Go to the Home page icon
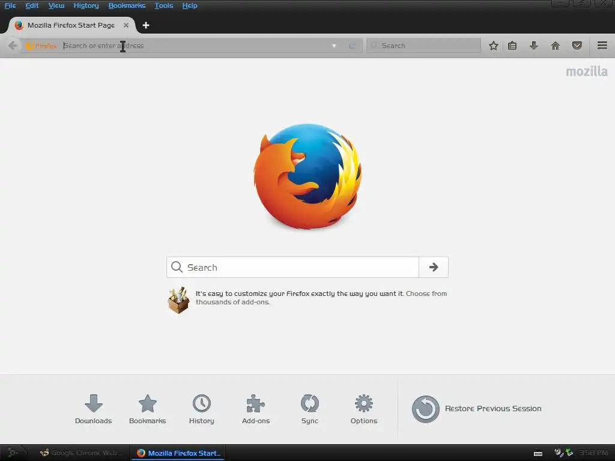Screen dimensions: 615x461 556,46
